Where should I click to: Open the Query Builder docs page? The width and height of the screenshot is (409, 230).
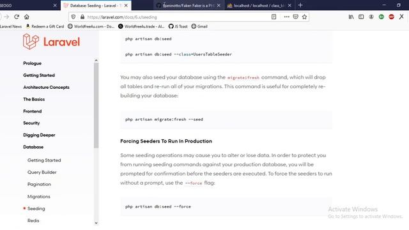[x=42, y=172]
